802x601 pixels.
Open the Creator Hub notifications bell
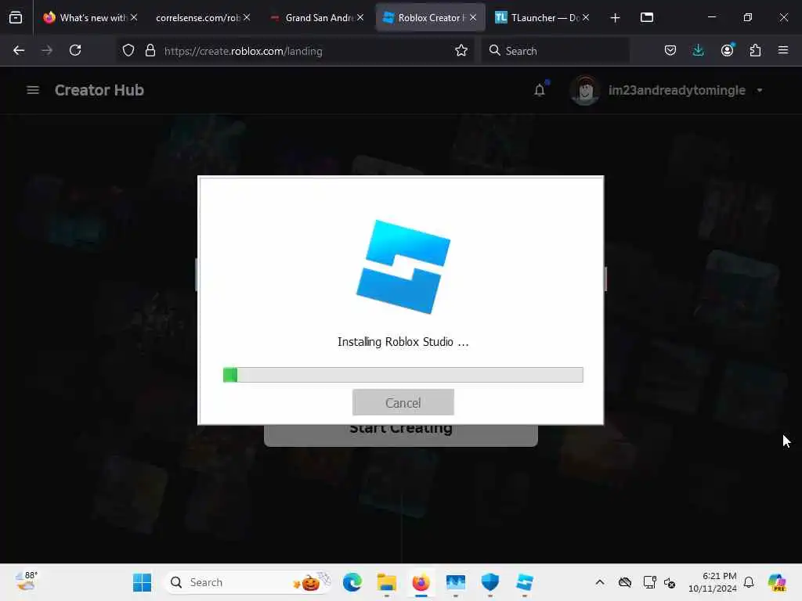[x=540, y=90]
